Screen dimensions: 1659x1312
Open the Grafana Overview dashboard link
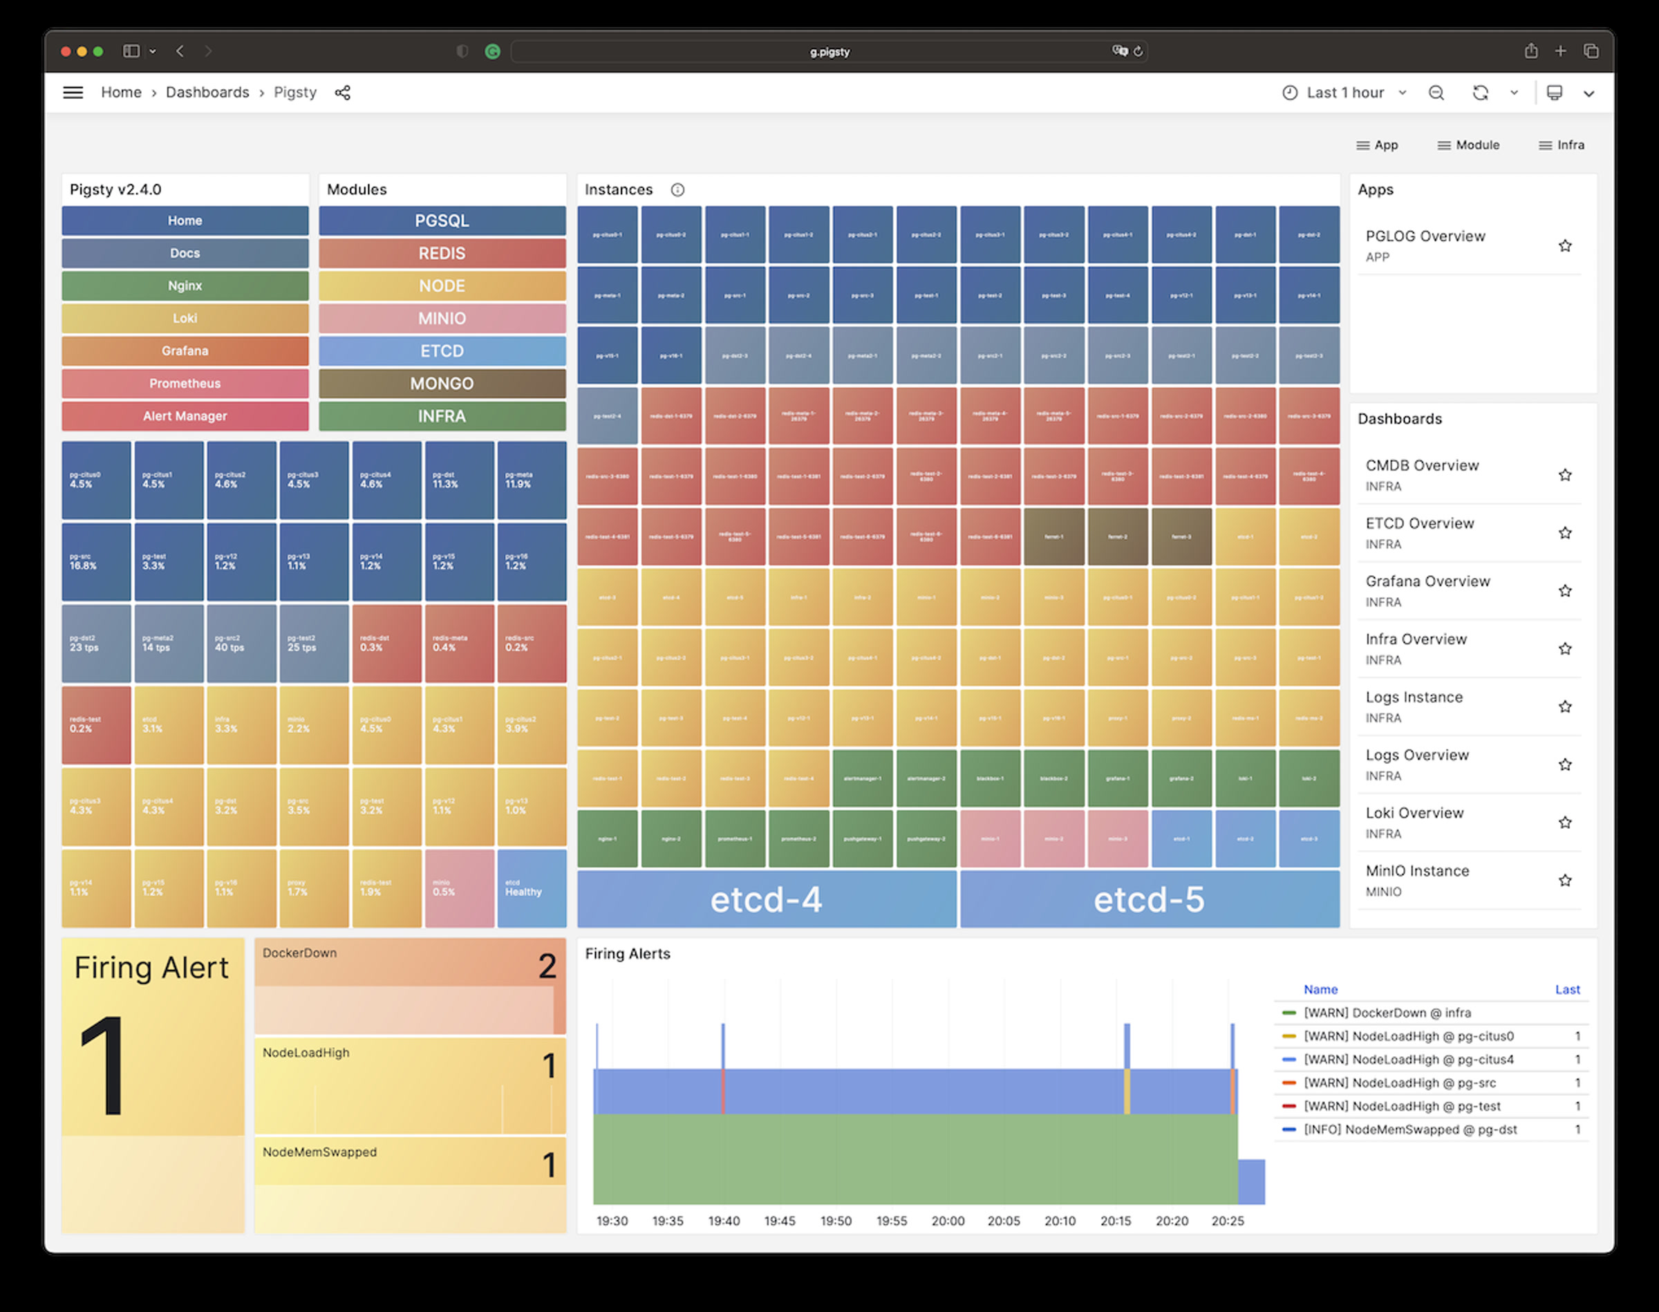pos(1427,581)
